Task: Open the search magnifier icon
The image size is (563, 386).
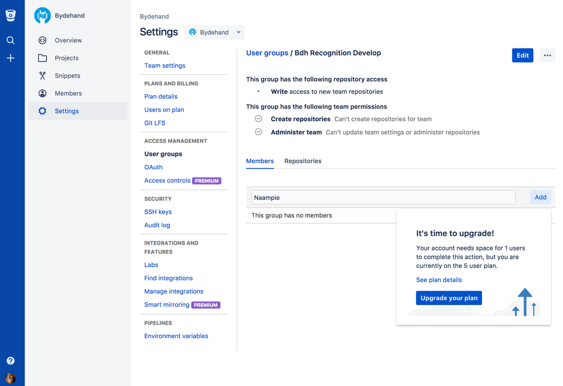Action: point(10,41)
